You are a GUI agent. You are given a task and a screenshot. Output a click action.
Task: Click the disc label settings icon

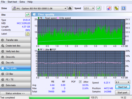pos(28,34)
